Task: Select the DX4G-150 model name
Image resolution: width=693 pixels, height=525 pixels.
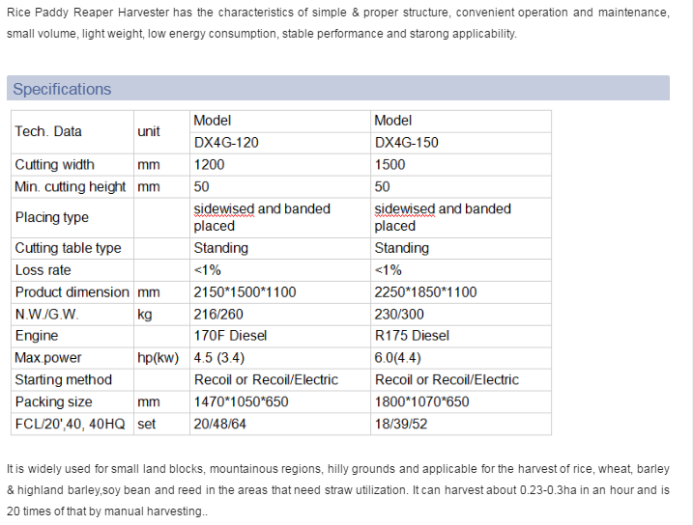Action: pyautogui.click(x=406, y=142)
